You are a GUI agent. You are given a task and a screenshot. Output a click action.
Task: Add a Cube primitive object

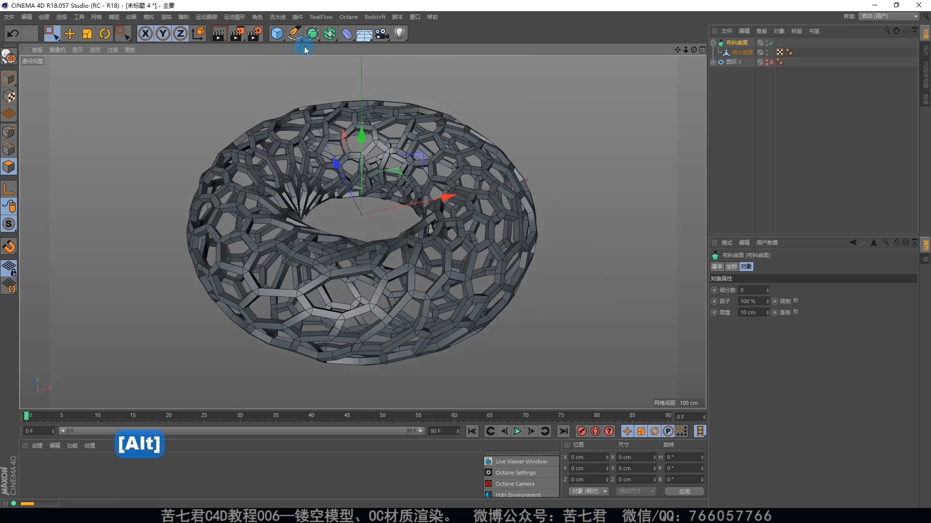[277, 33]
